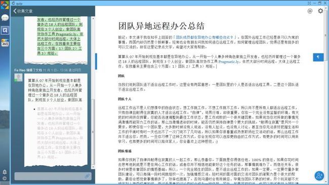329x185 pixels.
Task: Click the message input field in the conversation panel
Action: 53,176
